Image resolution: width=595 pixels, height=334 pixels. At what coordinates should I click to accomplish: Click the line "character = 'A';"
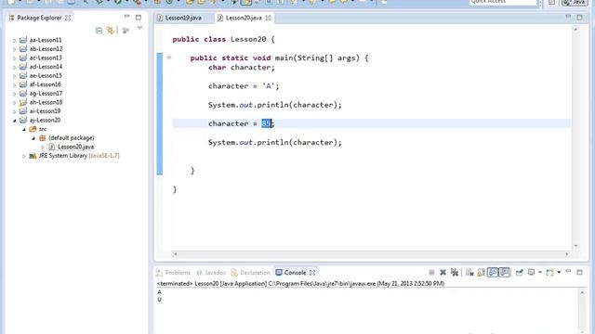[x=244, y=86]
